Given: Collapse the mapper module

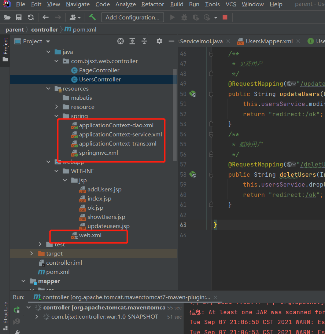Looking at the screenshot, I should tap(23, 281).
